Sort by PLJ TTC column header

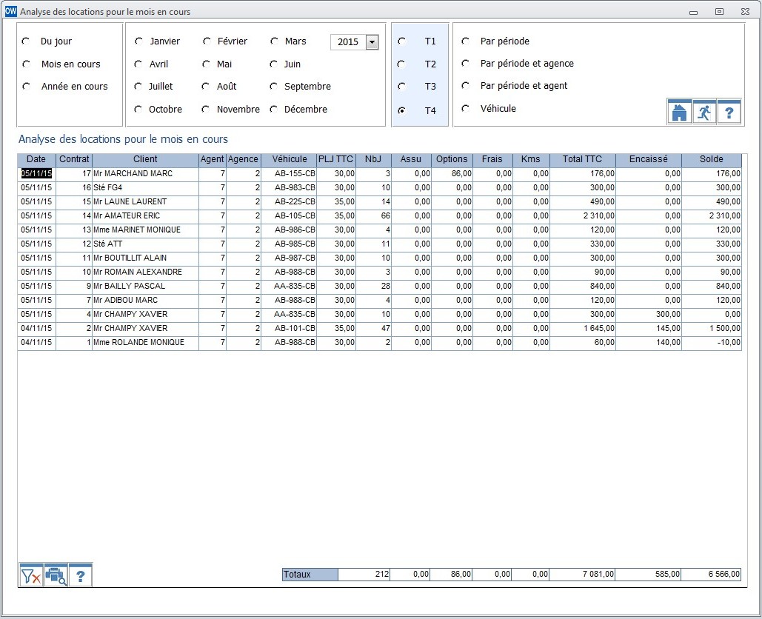coord(335,159)
